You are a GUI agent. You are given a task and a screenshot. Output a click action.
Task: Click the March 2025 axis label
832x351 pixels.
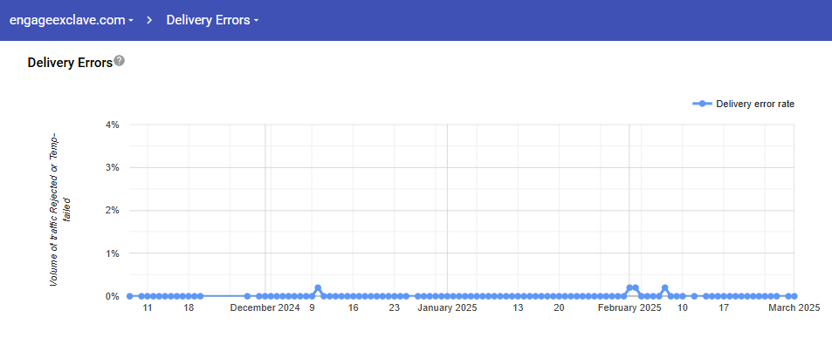[794, 307]
